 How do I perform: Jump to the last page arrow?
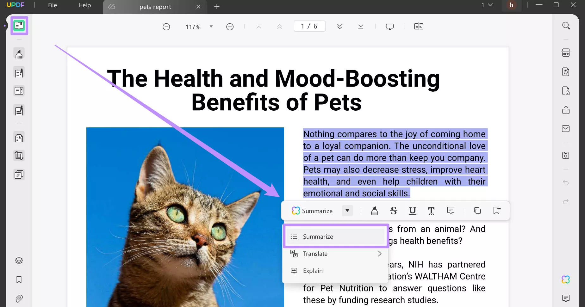pos(361,27)
